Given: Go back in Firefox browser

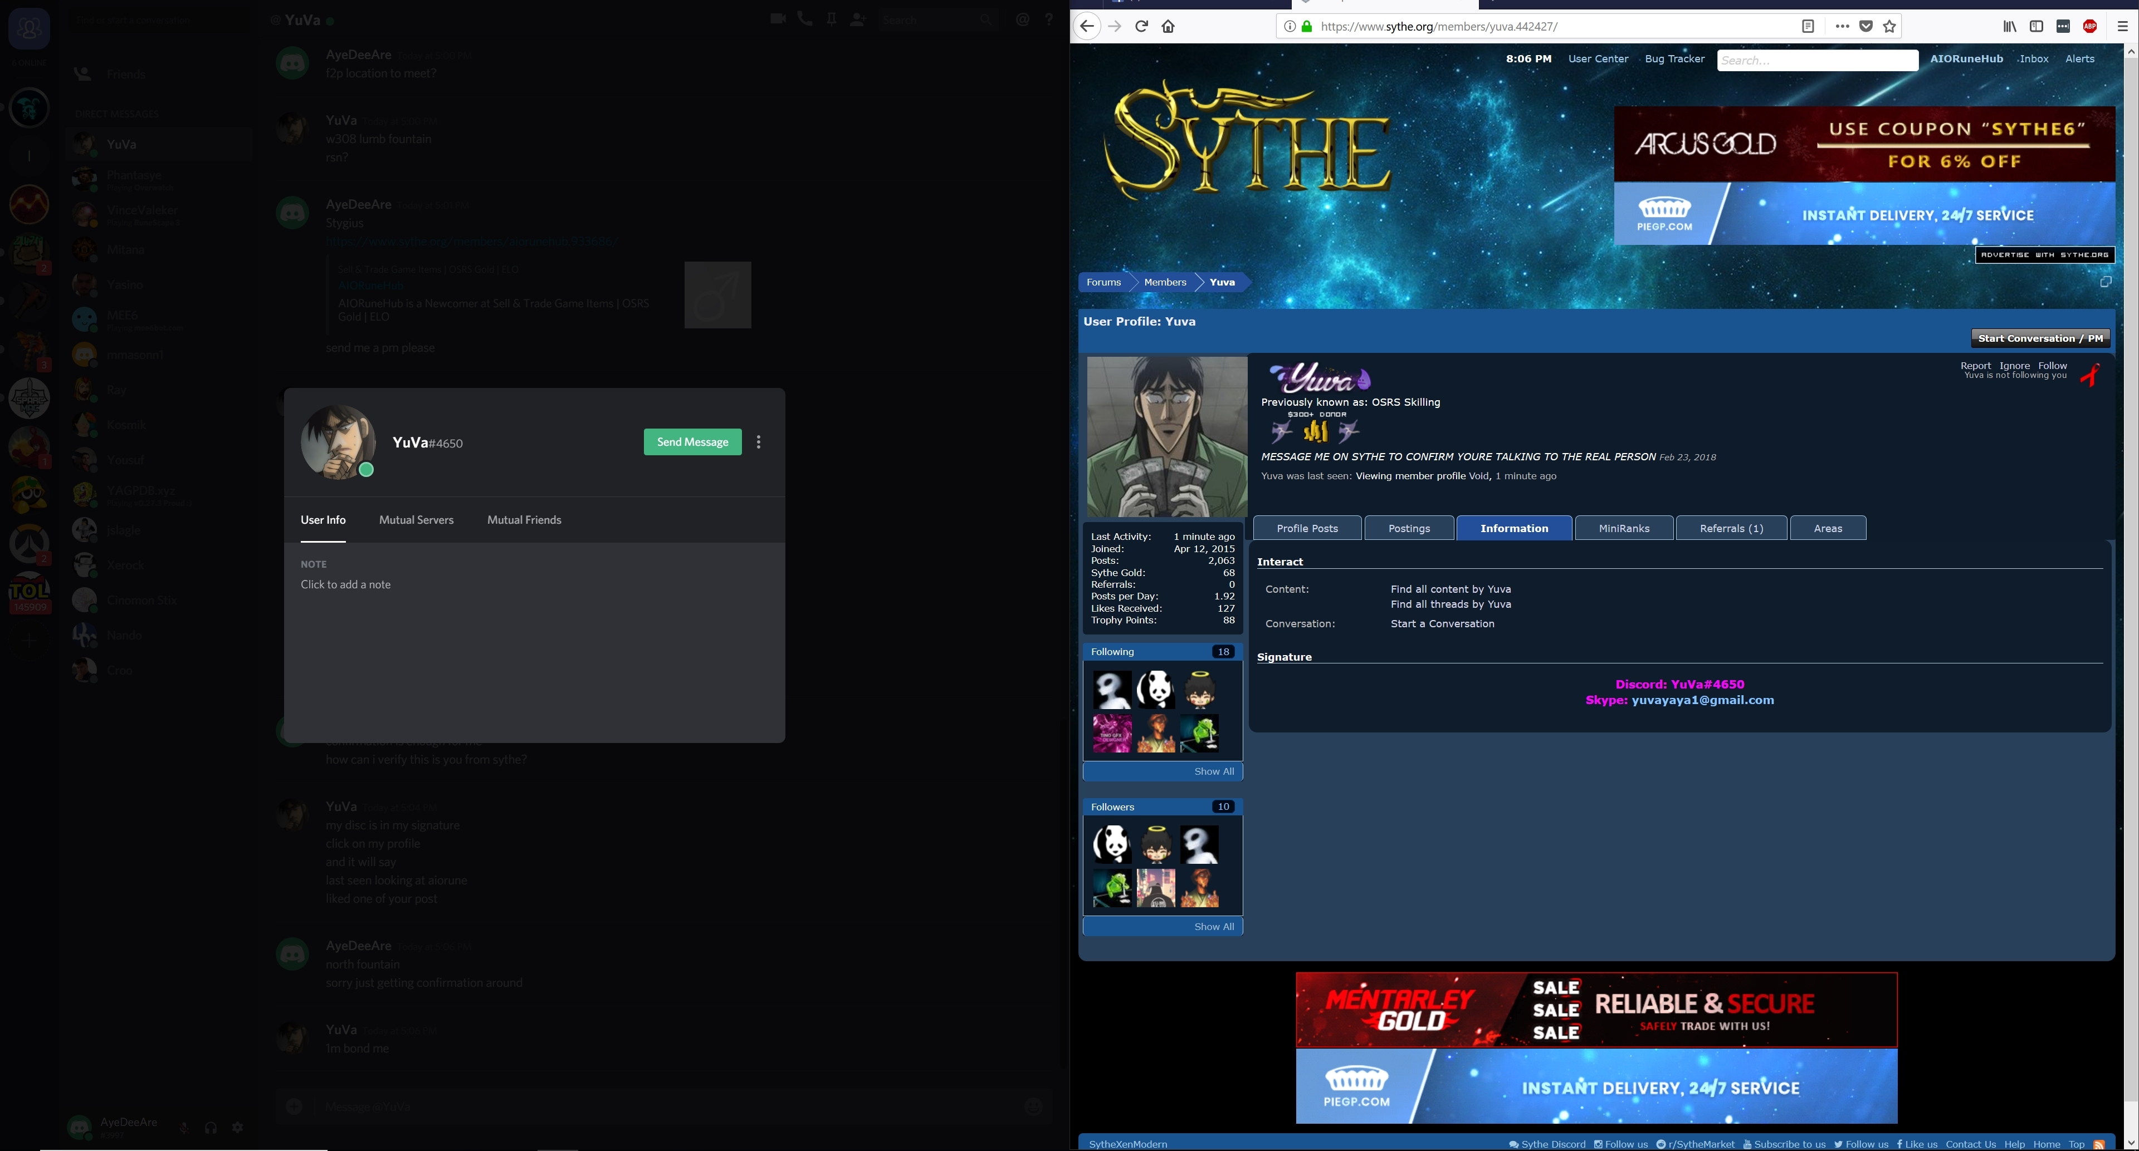Looking at the screenshot, I should pos(1087,27).
